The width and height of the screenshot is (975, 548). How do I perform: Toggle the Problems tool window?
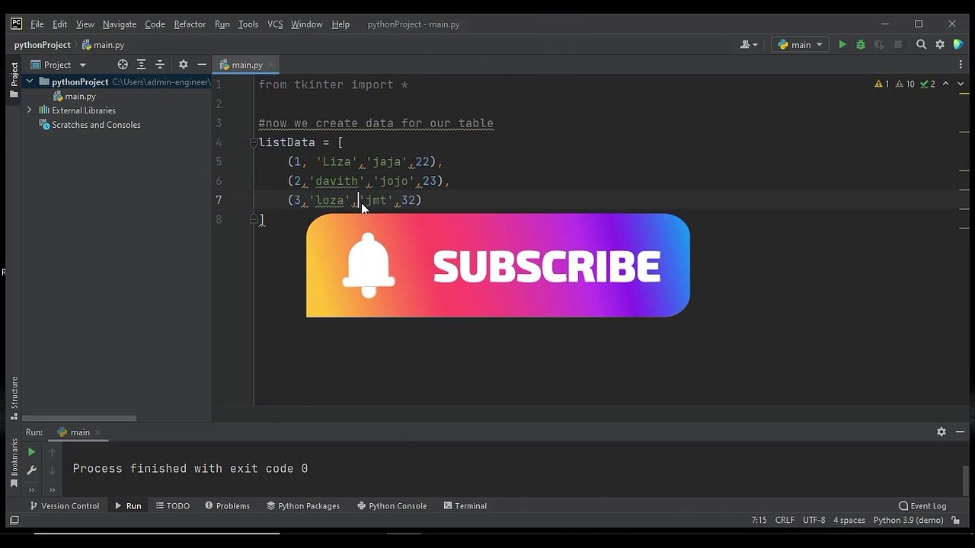coord(226,505)
